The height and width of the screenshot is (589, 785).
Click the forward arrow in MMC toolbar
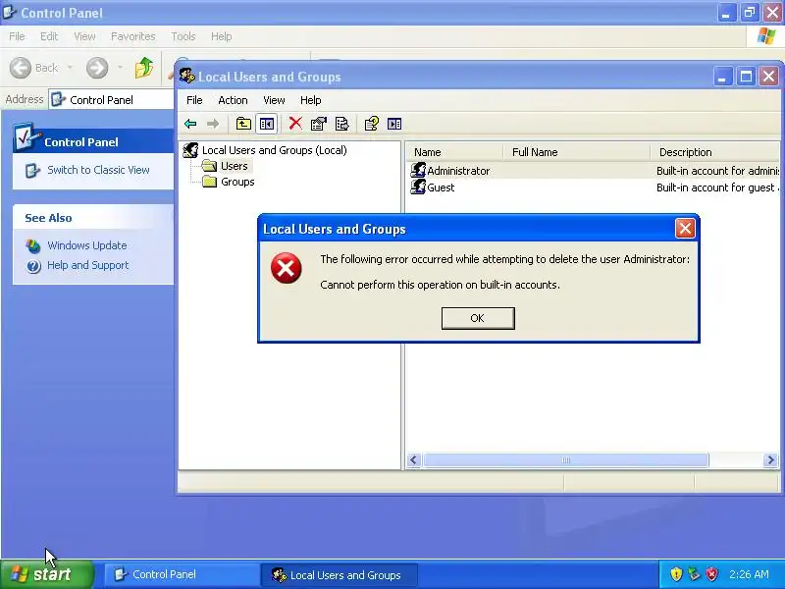pyautogui.click(x=213, y=124)
